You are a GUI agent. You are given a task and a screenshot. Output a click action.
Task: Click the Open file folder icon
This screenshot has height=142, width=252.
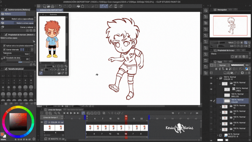48,6
